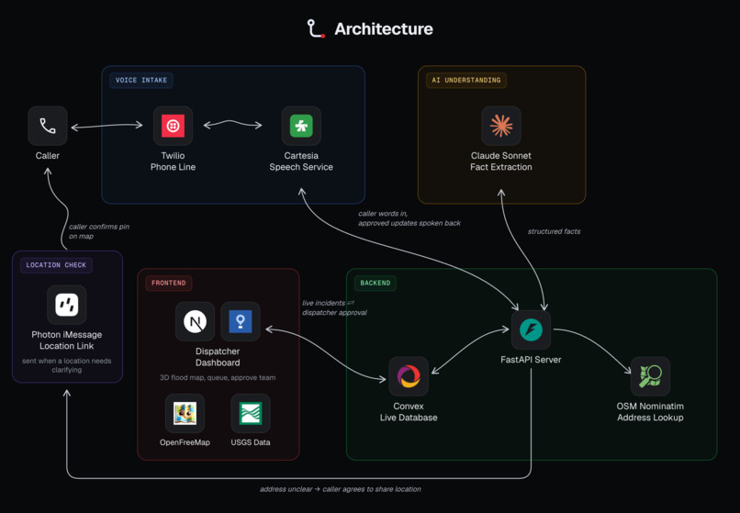This screenshot has height=513, width=740.
Task: Click the Photon iMessage icon
Action: point(66,305)
